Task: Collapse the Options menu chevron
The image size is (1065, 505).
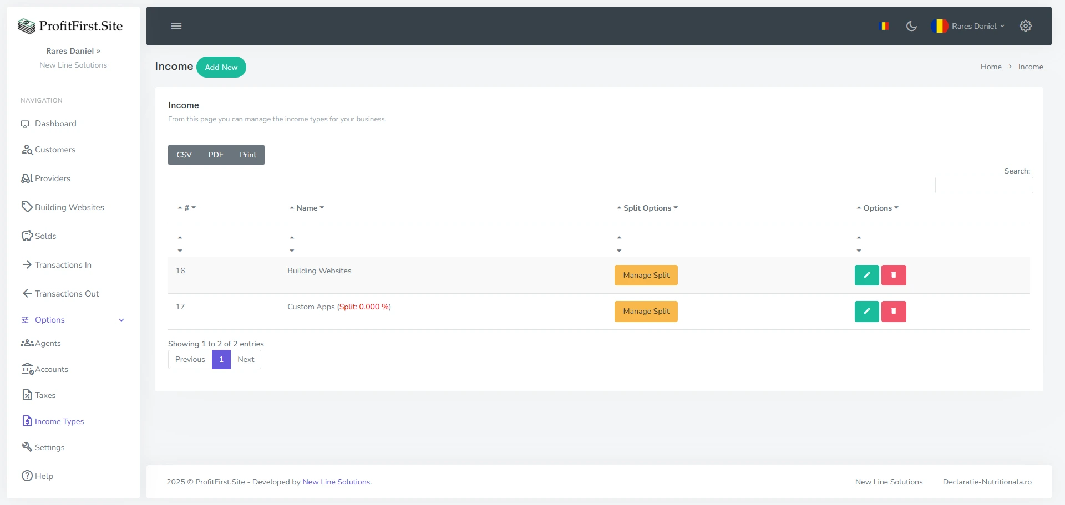Action: [121, 320]
